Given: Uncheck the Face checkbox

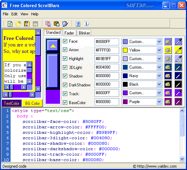Looking at the screenshot, I should click(65, 41).
